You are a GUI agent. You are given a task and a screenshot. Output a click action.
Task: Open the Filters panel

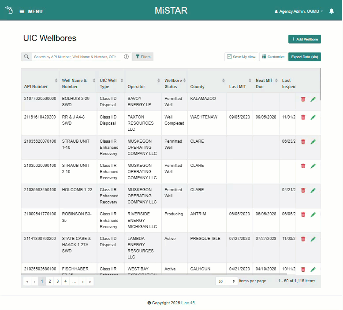click(x=143, y=57)
